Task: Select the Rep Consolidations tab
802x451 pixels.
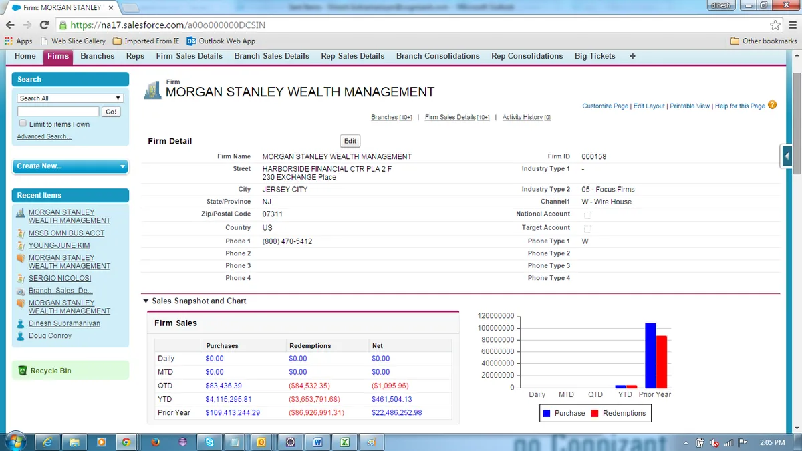Action: pos(527,56)
